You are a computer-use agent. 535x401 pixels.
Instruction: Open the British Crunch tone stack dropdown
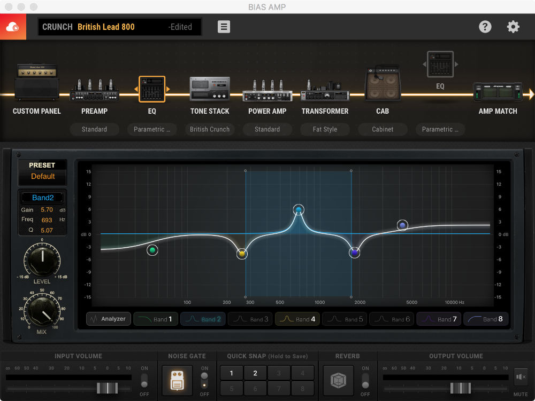point(210,129)
